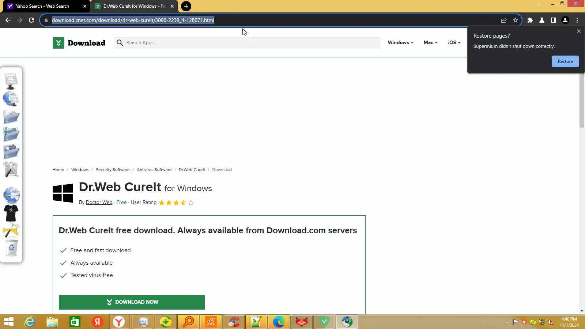
Task: Click the search magnifier icon on page
Action: pos(120,43)
